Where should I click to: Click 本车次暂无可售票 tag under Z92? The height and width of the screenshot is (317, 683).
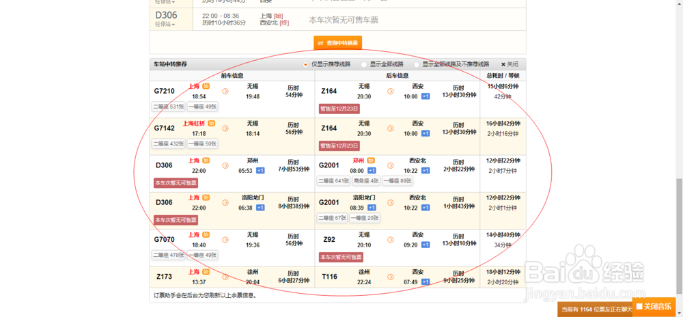(x=341, y=257)
